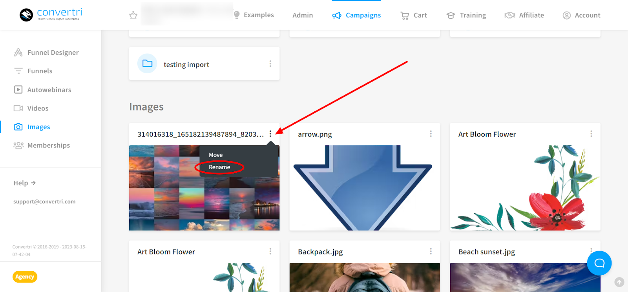Click the support@convertri.com email link
The width and height of the screenshot is (628, 292).
coord(44,201)
